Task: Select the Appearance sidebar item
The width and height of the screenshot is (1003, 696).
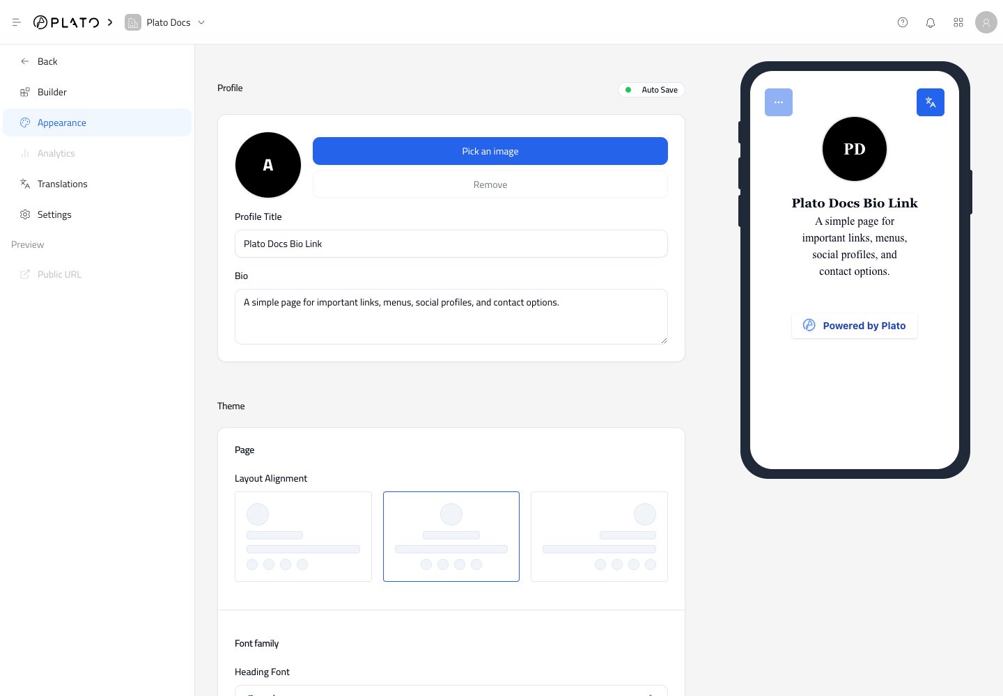Action: (97, 122)
